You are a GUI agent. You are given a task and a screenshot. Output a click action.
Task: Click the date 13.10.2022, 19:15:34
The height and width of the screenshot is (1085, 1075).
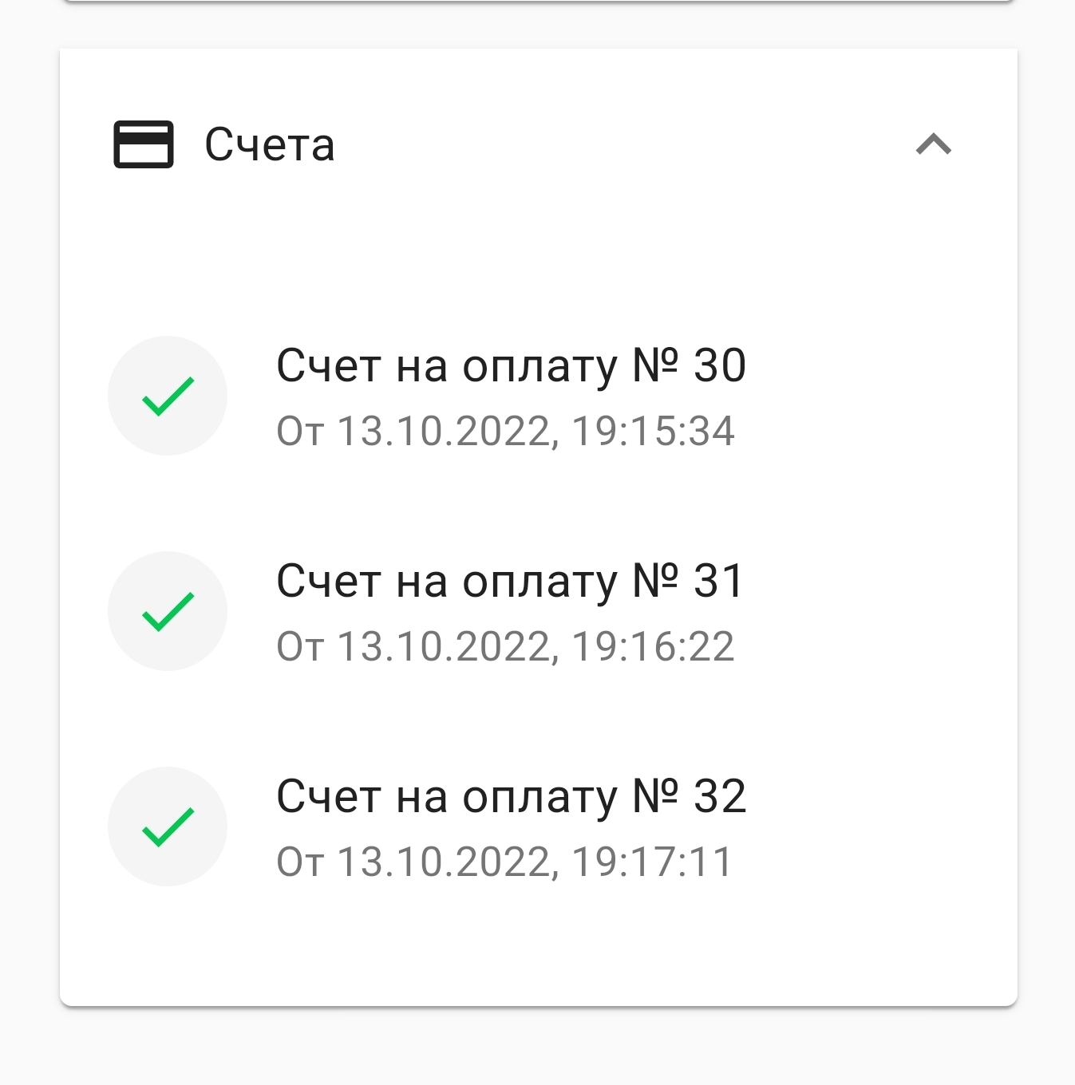pos(535,432)
